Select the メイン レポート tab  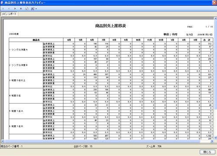[x=9, y=14]
